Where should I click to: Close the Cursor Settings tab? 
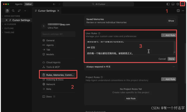(x=58, y=11)
